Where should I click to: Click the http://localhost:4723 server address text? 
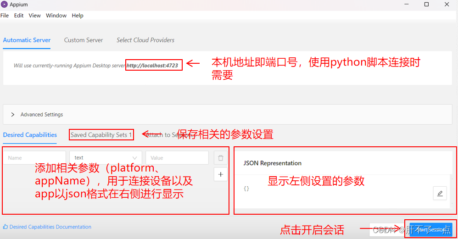152,65
